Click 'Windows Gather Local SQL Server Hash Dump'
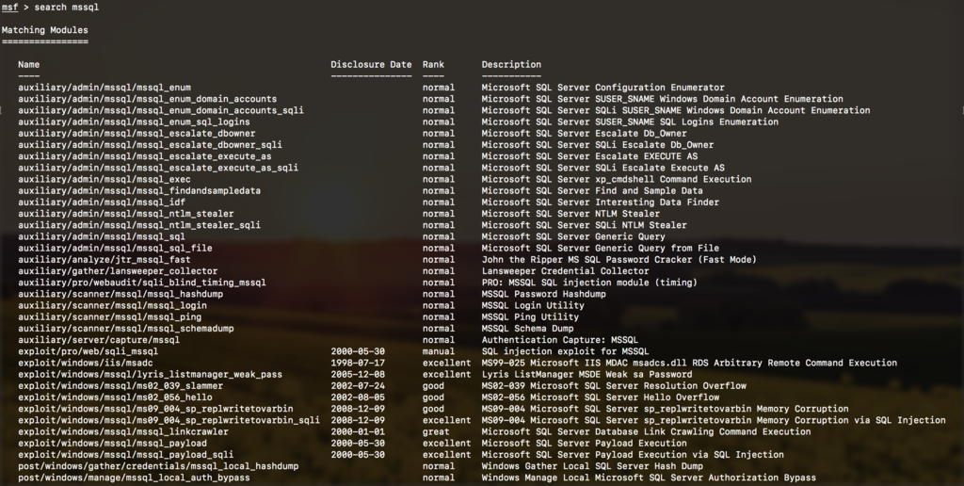 pos(593,466)
